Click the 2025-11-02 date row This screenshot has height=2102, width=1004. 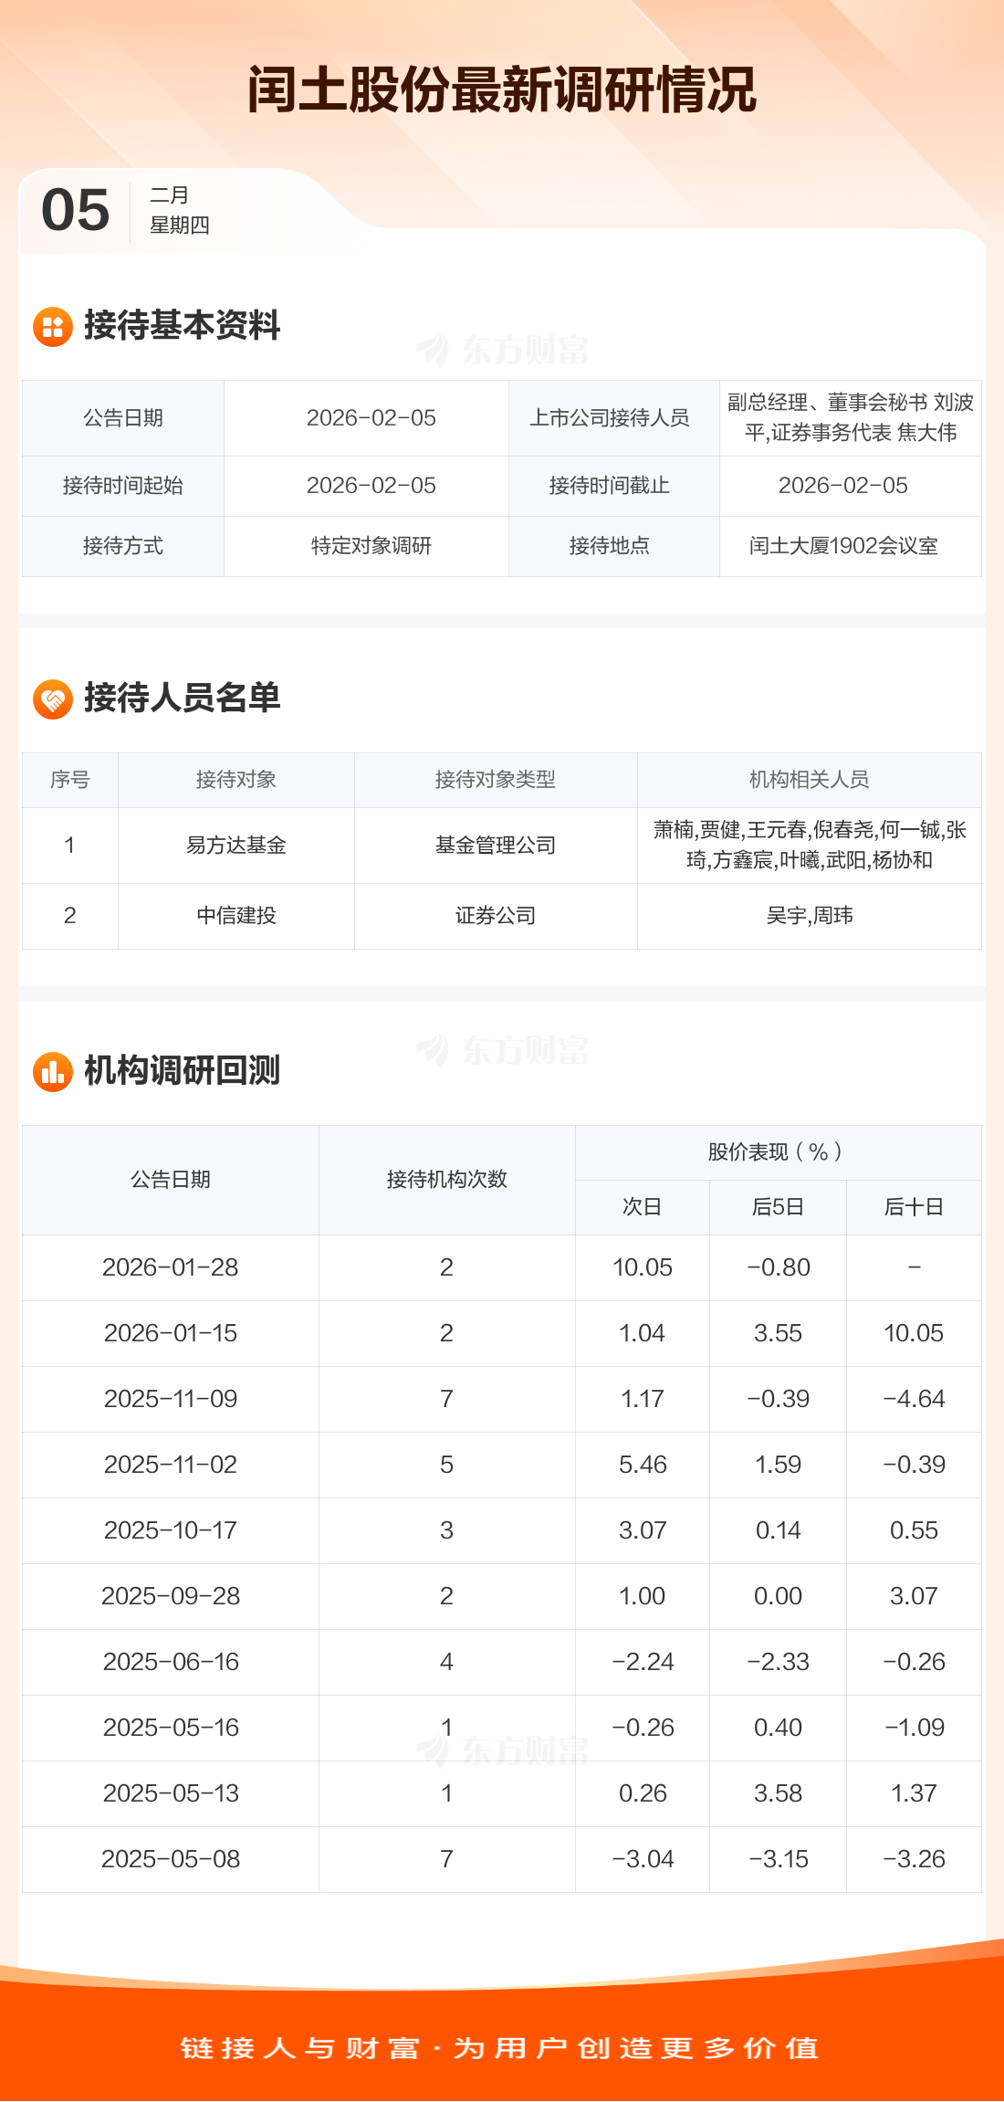point(502,1465)
